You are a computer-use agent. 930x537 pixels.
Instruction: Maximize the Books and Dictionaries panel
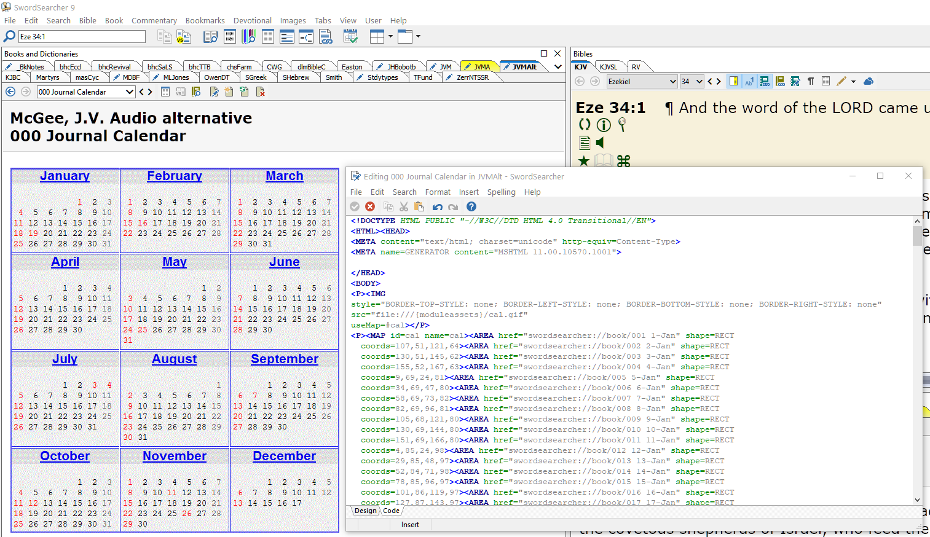click(x=544, y=53)
